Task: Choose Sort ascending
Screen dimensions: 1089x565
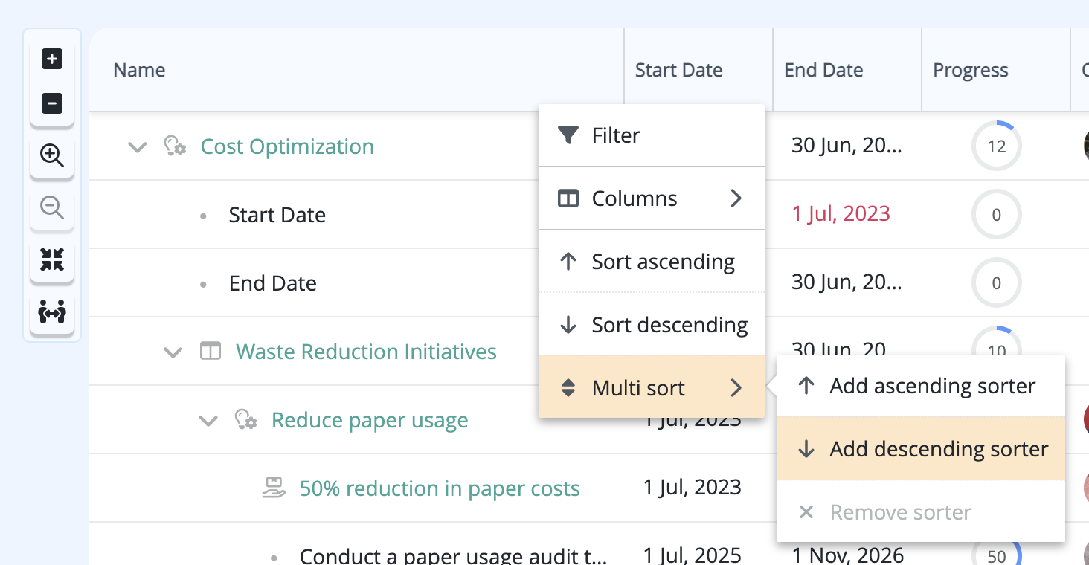Action: point(652,262)
